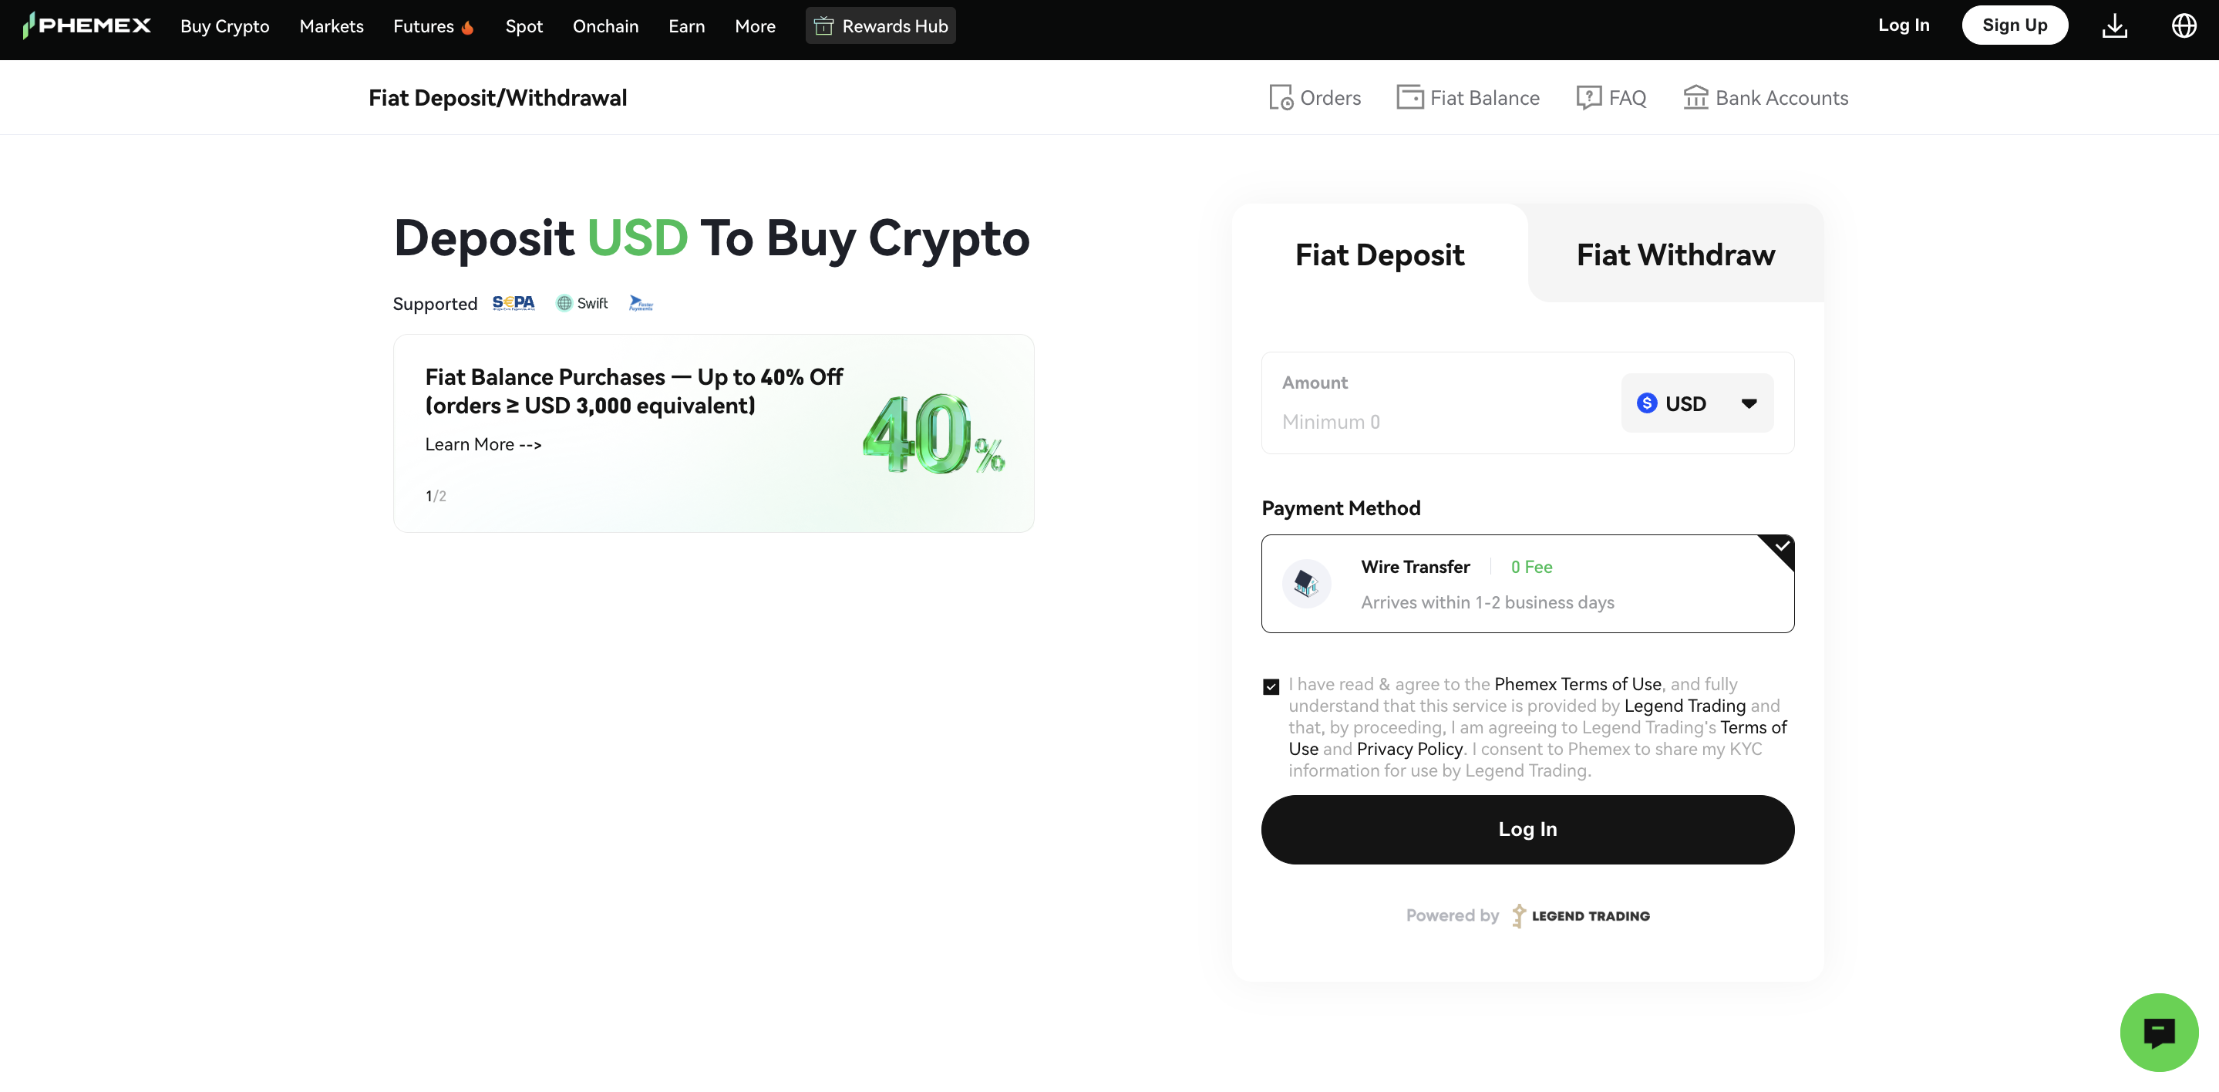Expand the Futures menu

(433, 26)
